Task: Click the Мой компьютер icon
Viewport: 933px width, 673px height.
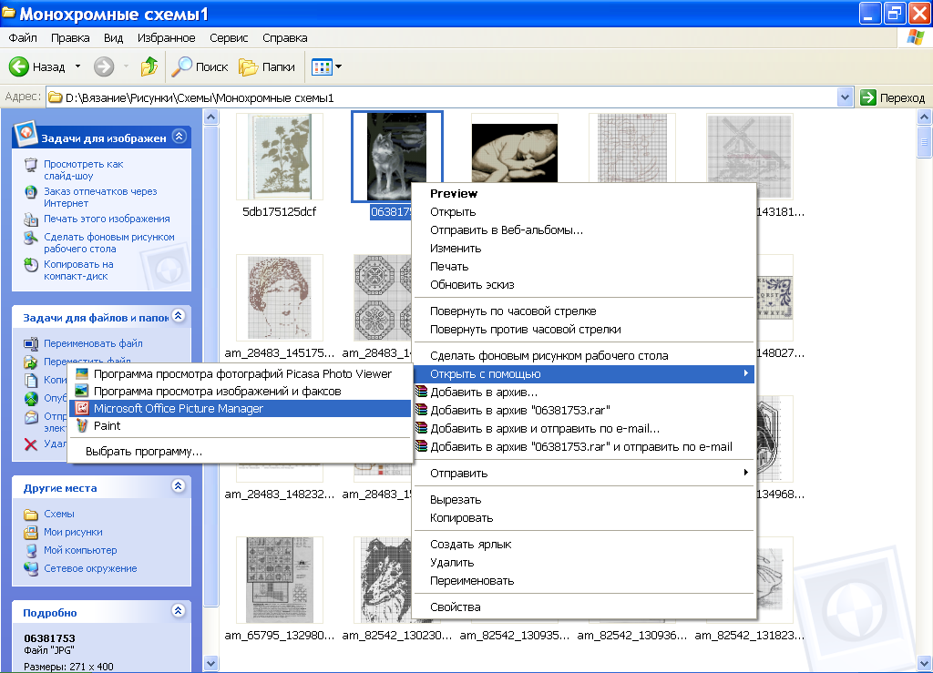Action: pos(31,551)
